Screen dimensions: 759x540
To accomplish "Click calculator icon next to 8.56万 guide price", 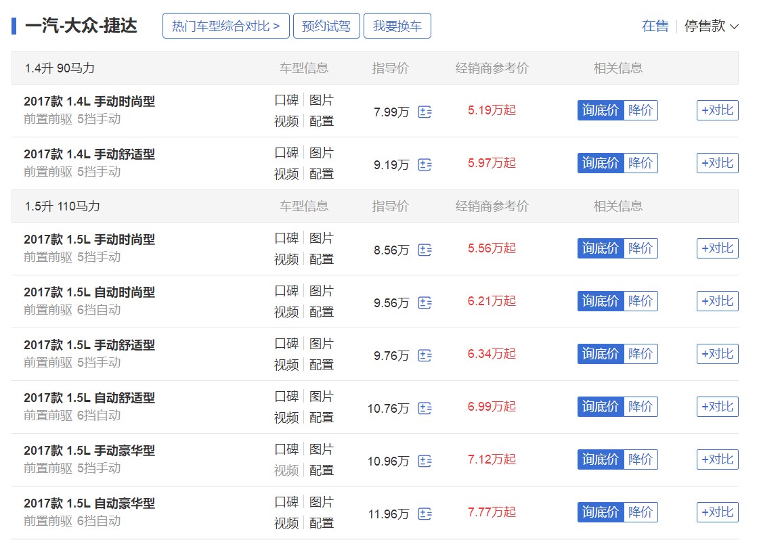I will pos(425,250).
